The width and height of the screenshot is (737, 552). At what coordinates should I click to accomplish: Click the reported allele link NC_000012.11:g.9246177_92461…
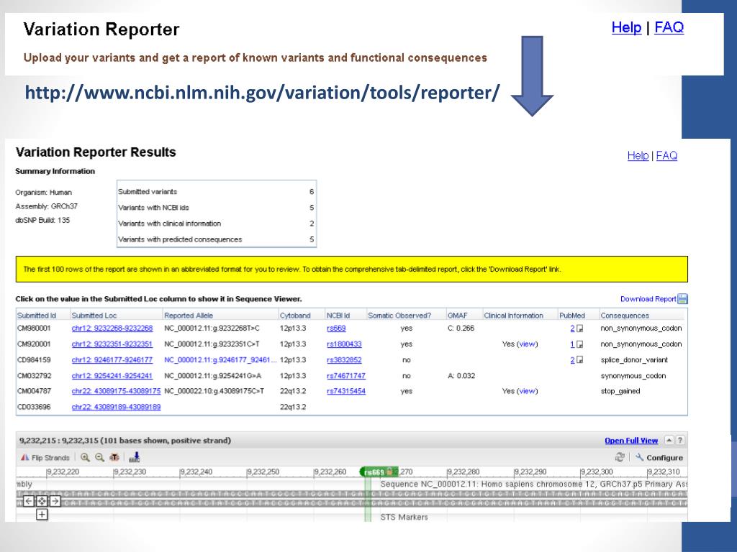coord(220,360)
